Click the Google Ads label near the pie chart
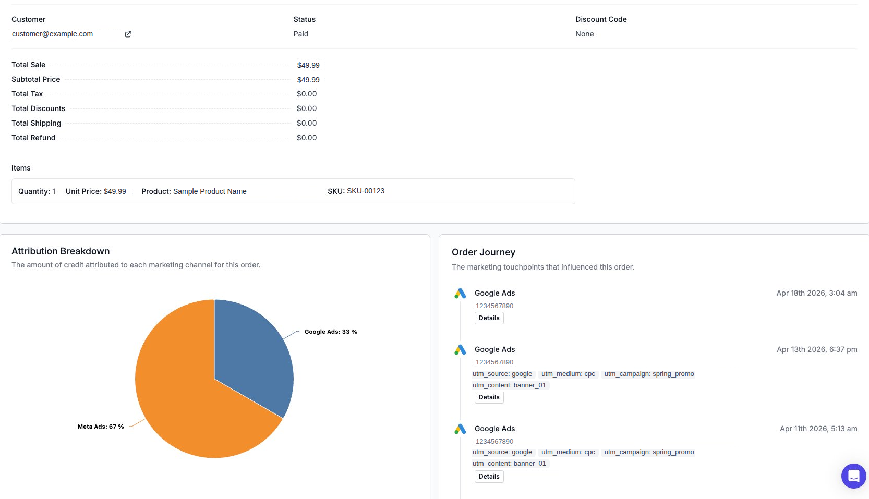This screenshot has width=869, height=499. click(x=331, y=331)
